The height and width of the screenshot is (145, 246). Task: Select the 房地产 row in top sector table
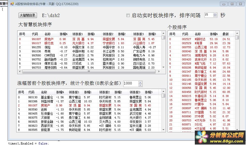[89, 39]
